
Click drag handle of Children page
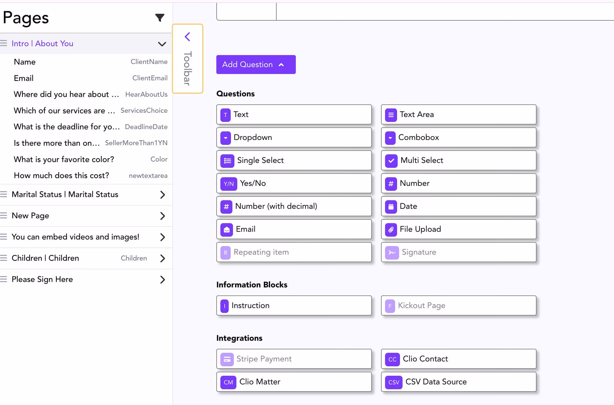[x=4, y=258]
